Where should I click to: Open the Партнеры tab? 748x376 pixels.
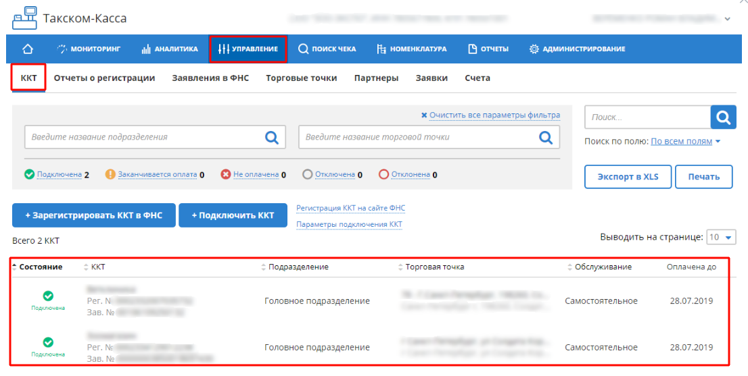point(377,78)
